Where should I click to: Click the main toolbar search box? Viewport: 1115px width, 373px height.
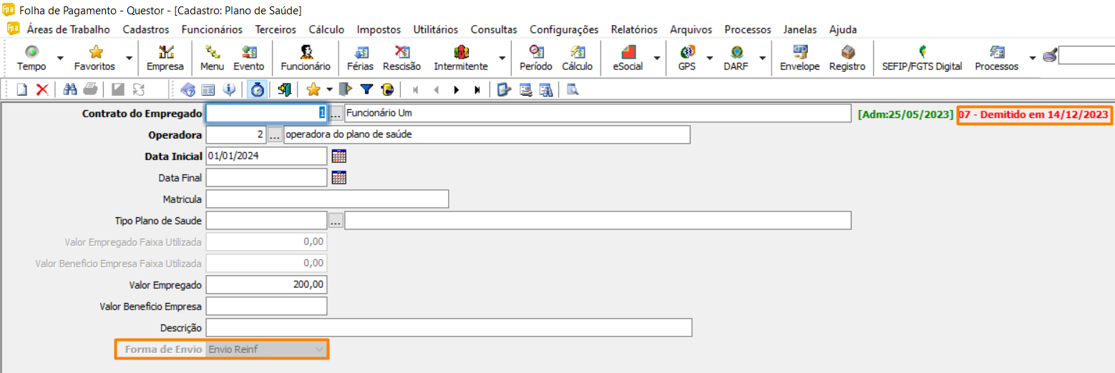pyautogui.click(x=1086, y=55)
